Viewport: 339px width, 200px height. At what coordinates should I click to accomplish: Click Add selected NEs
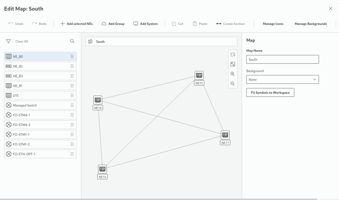[x=76, y=24]
